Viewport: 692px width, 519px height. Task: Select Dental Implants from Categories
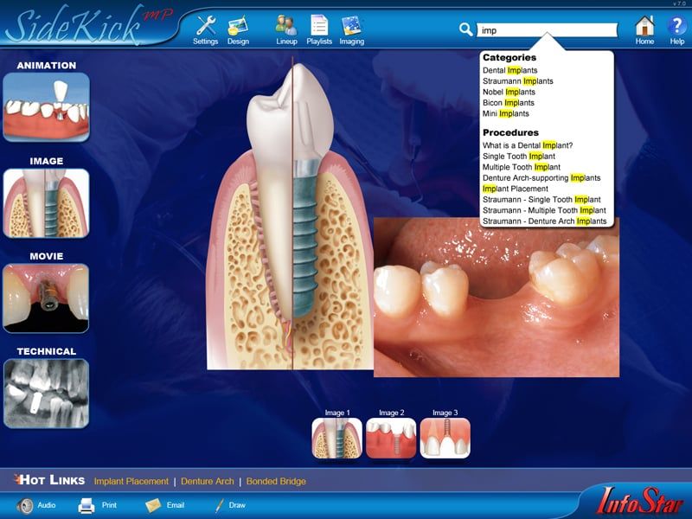click(509, 69)
